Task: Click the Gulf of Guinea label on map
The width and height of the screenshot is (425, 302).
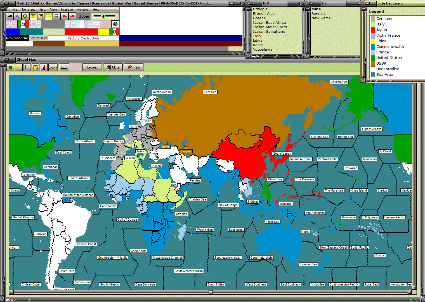Action: pos(127,220)
